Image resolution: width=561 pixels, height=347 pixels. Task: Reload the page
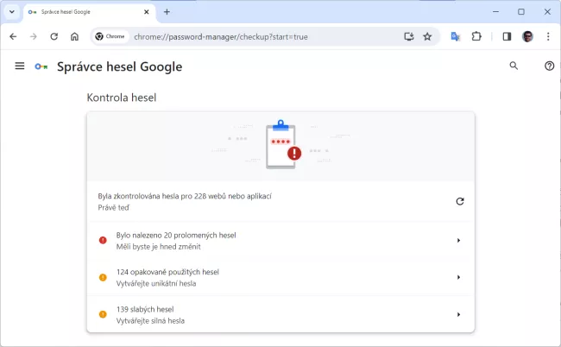coord(54,37)
